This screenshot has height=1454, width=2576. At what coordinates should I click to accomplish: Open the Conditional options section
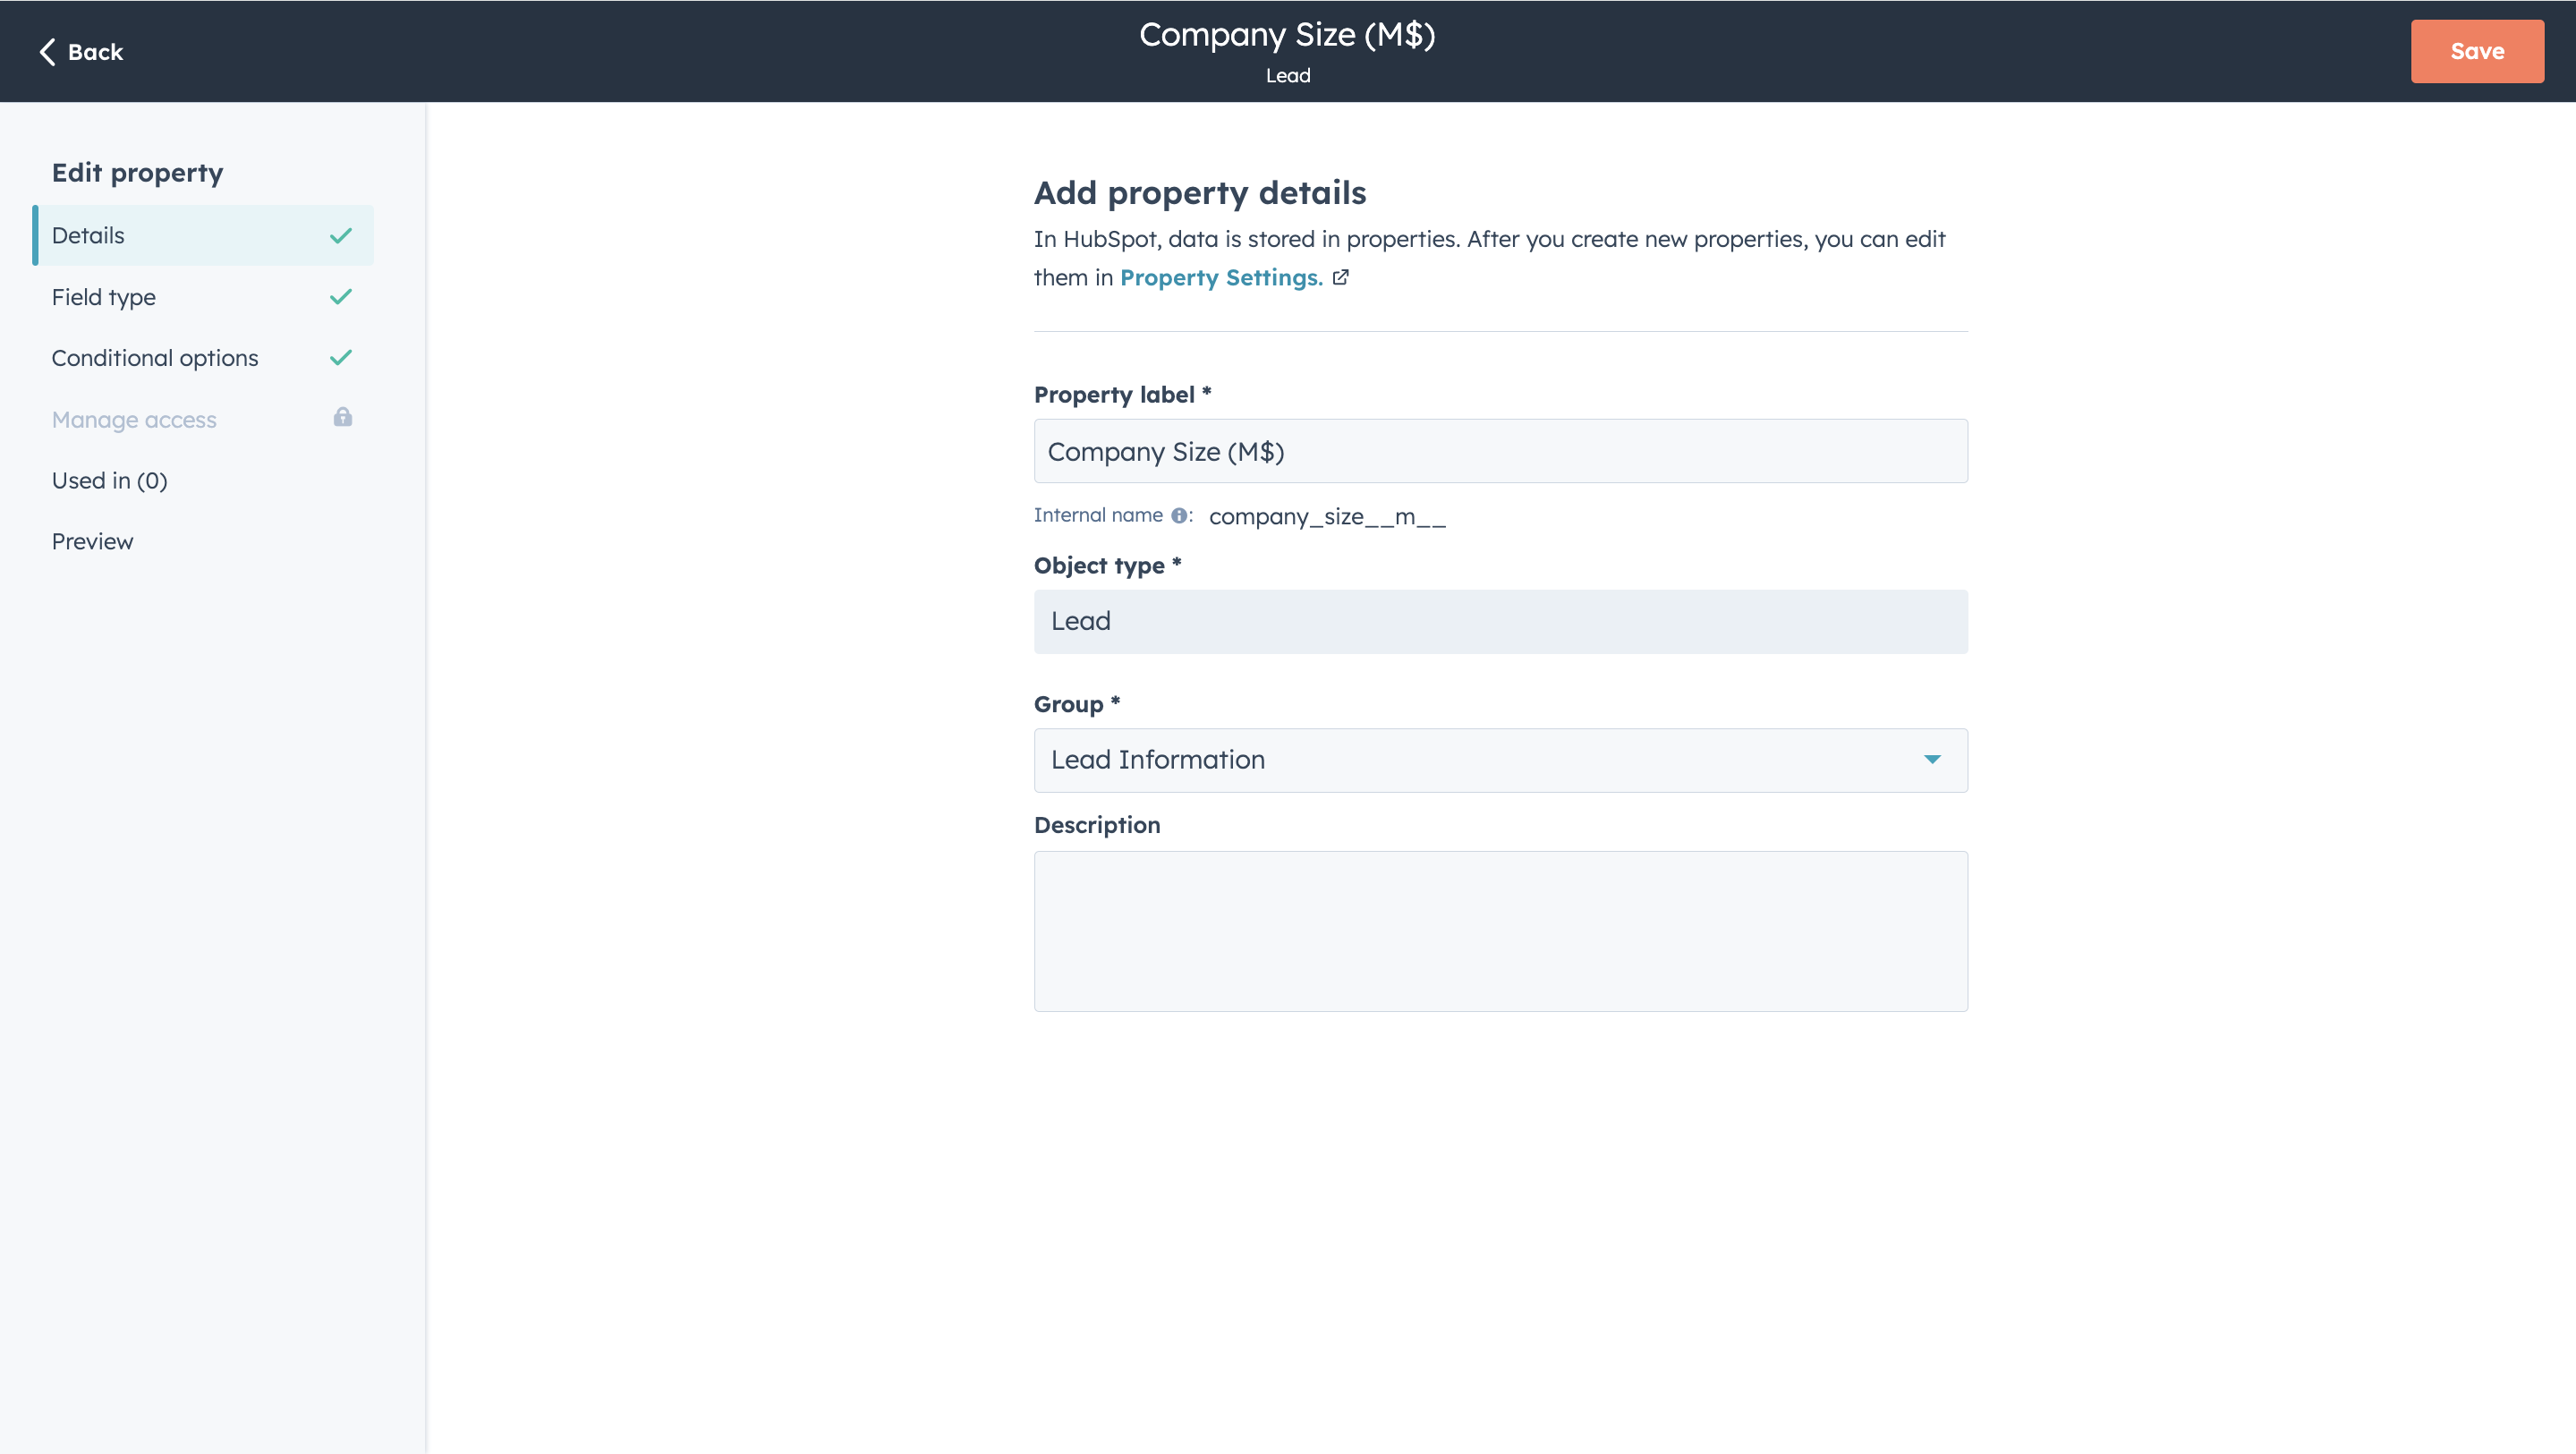(x=155, y=357)
